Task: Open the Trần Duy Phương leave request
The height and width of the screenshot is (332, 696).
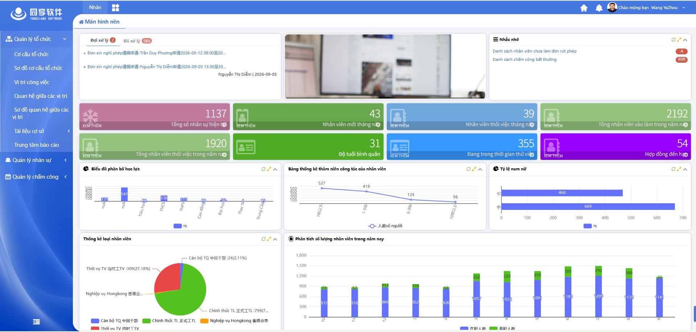Action: 157,53
